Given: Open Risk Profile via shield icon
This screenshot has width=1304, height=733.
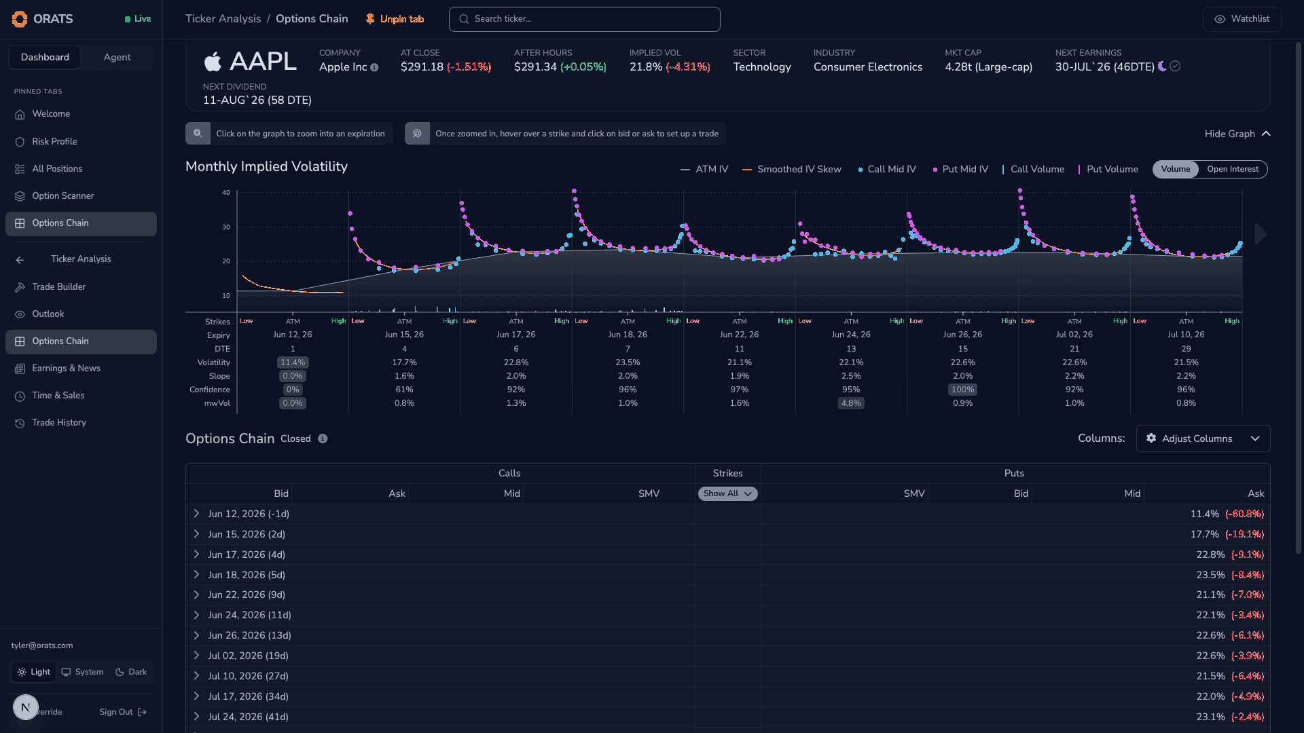Looking at the screenshot, I should point(20,142).
